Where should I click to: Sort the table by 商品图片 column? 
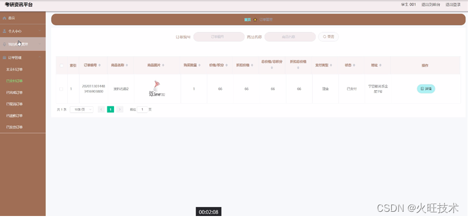click(x=163, y=65)
